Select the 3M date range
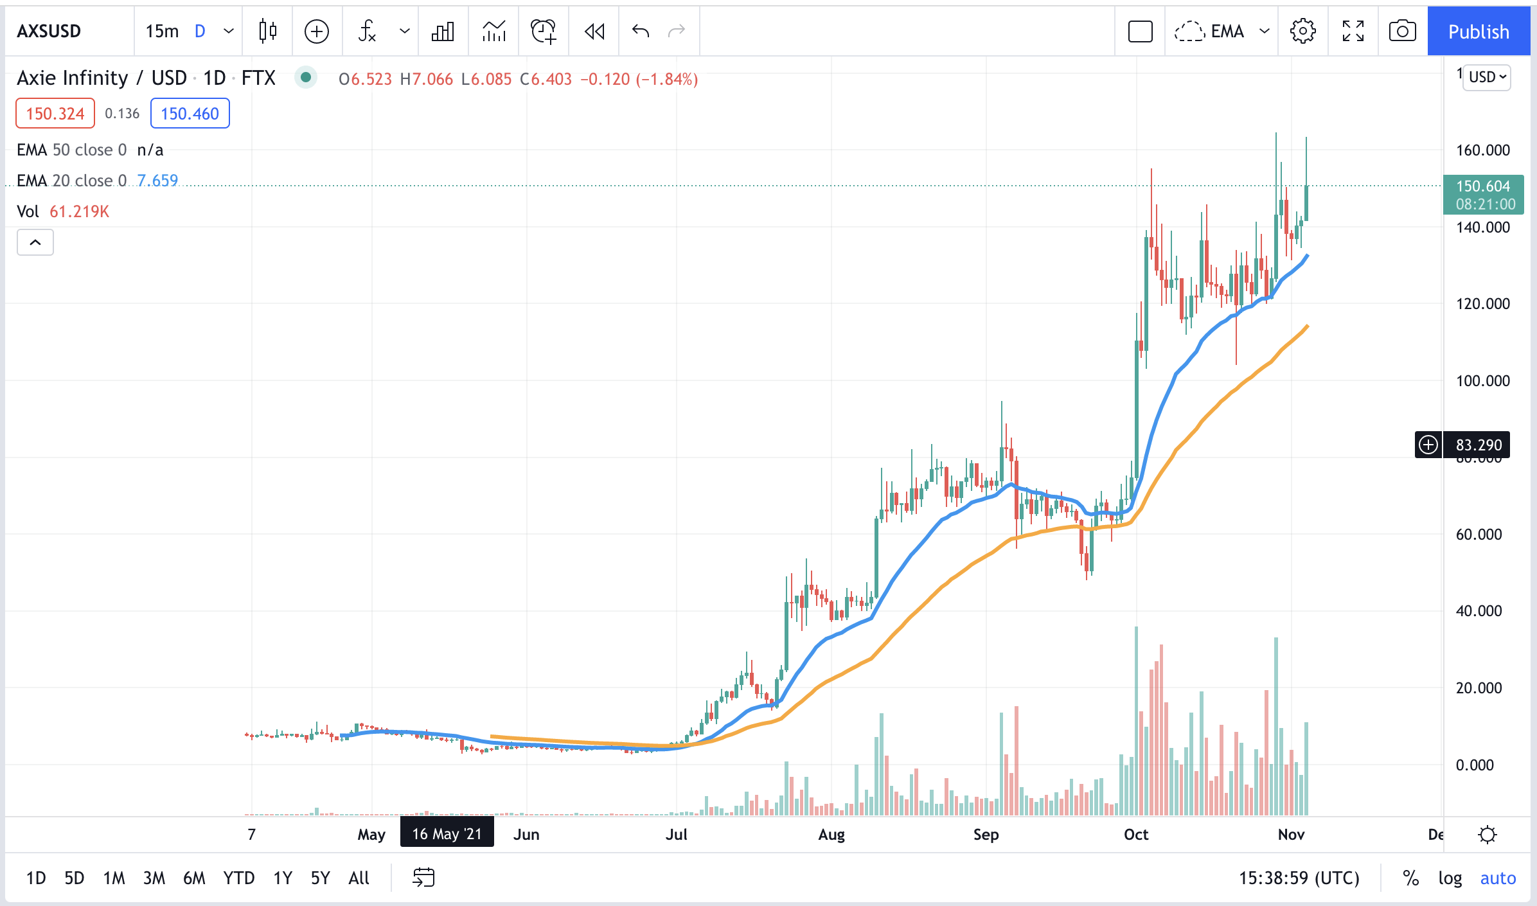This screenshot has width=1537, height=906. pyautogui.click(x=154, y=878)
